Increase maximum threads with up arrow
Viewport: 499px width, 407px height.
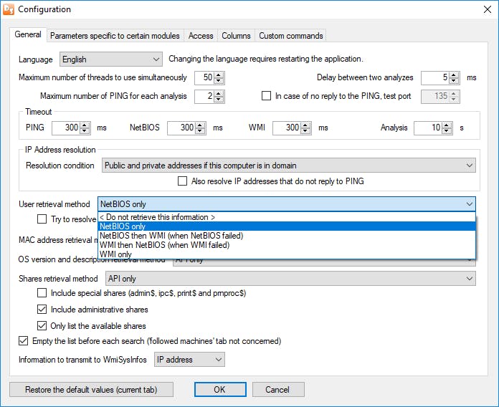point(219,75)
